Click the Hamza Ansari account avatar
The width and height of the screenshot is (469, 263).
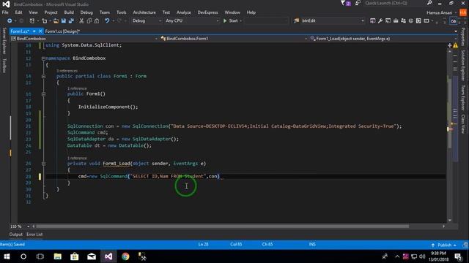463,12
